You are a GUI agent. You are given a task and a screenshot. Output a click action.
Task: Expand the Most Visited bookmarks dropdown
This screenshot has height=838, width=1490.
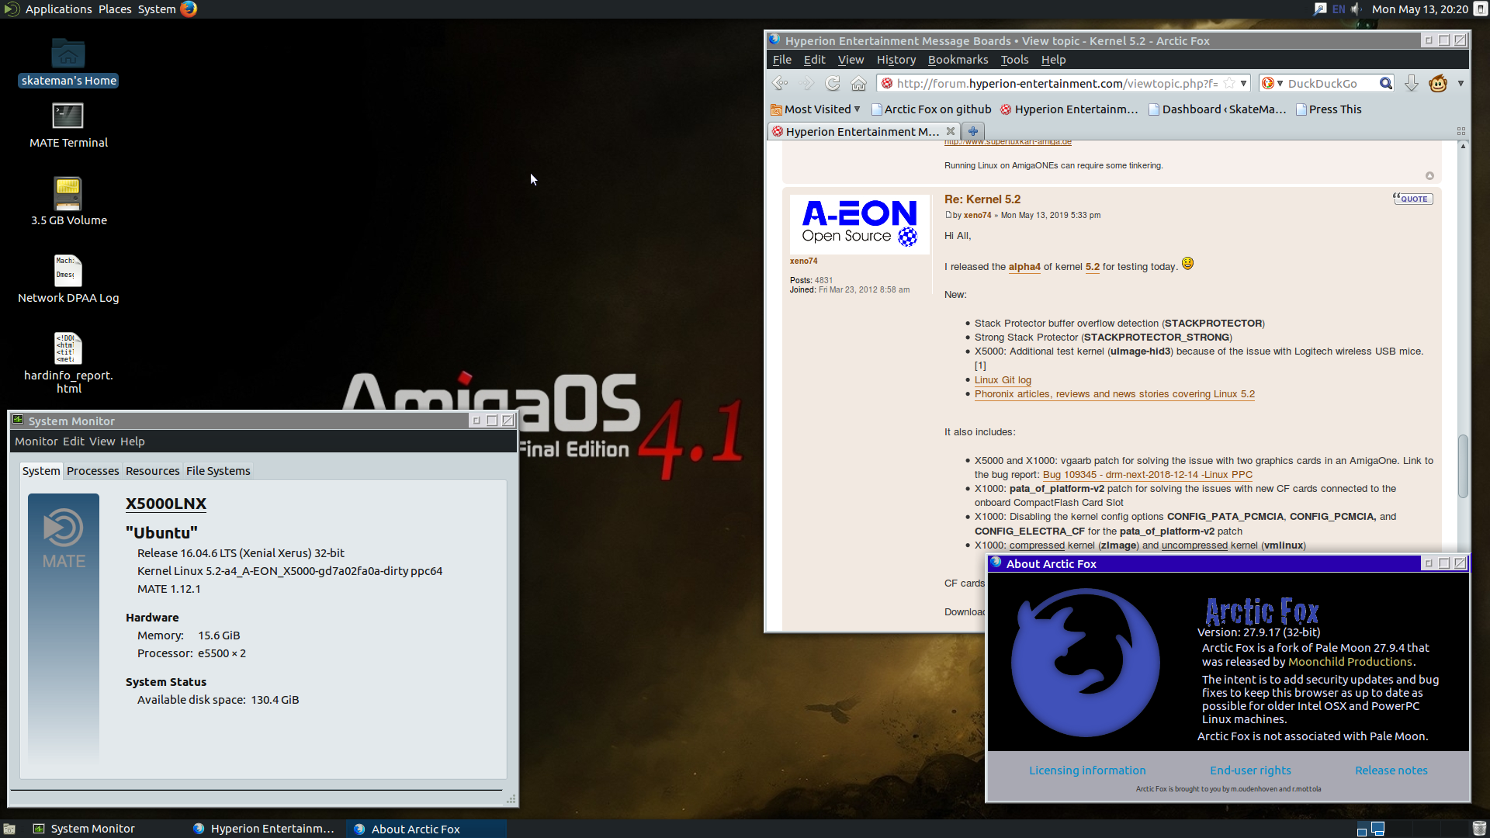pos(816,109)
